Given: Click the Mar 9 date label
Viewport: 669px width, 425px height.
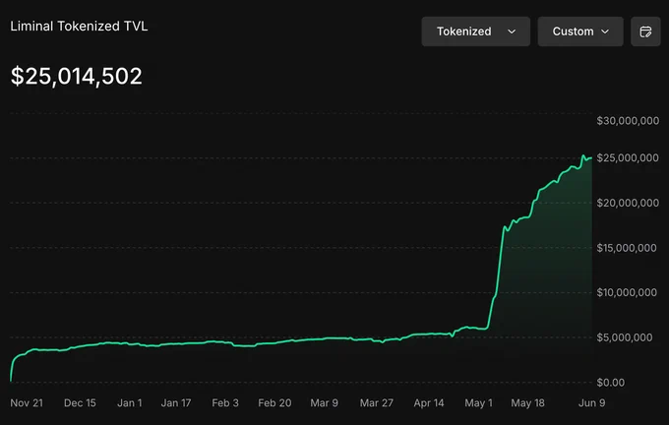Looking at the screenshot, I should pos(325,402).
